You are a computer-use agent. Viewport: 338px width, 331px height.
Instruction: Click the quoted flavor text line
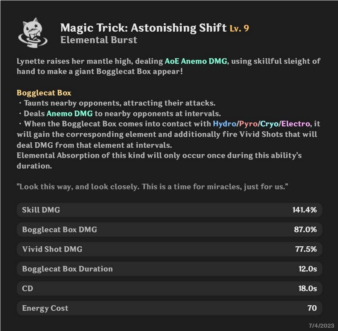pyautogui.click(x=152, y=187)
